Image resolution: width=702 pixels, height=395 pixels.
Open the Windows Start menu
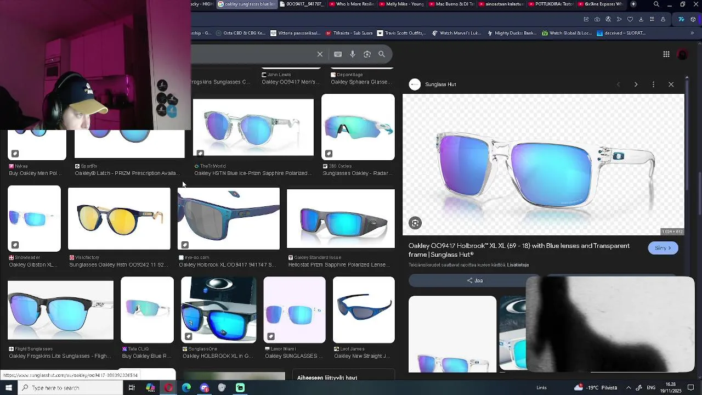tap(8, 388)
